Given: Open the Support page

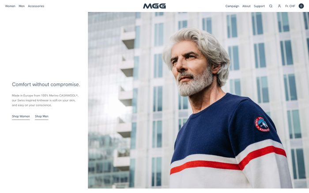Looking at the screenshot, I should coord(259,6).
